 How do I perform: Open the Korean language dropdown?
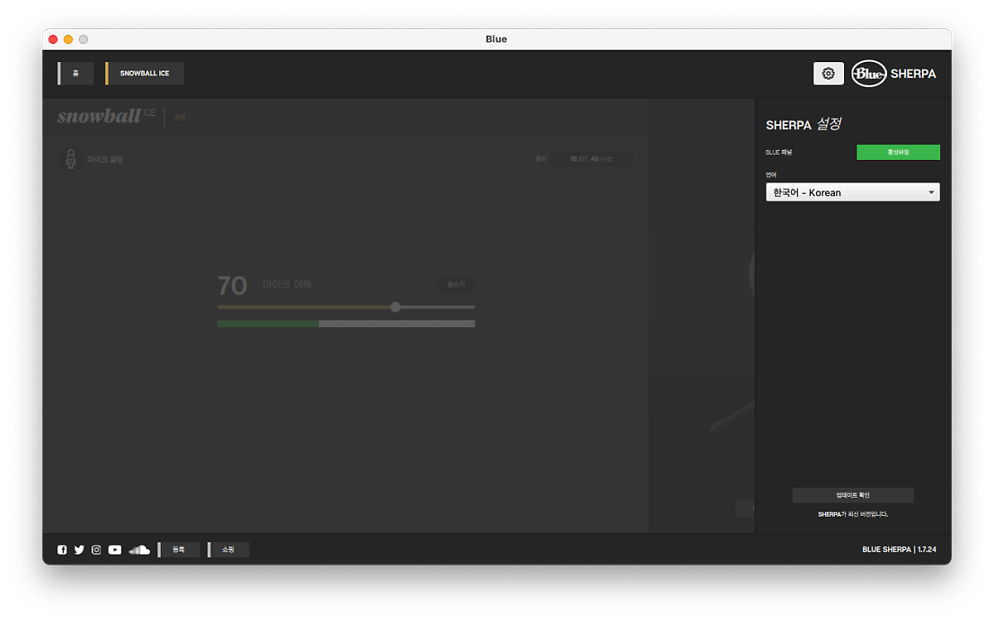click(852, 192)
